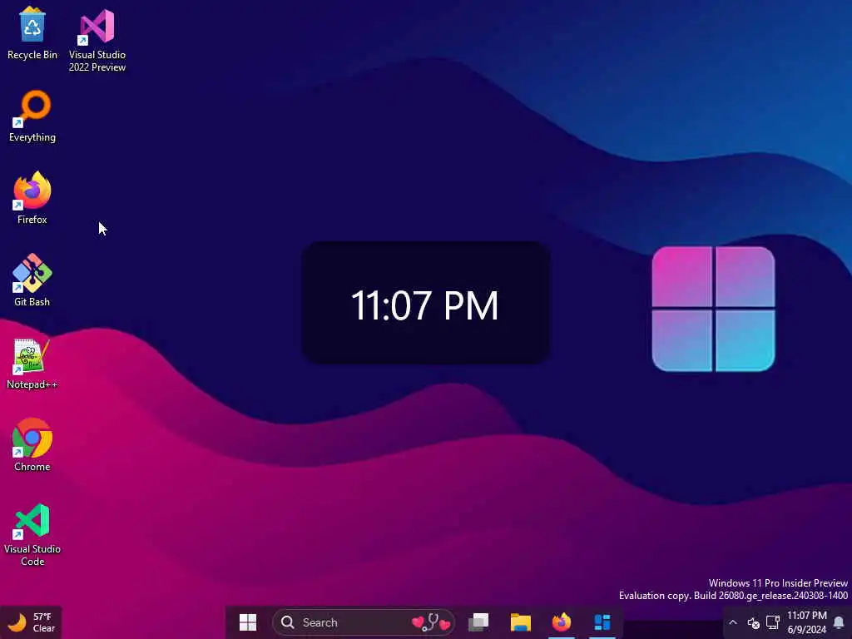Switch to Firefox in the taskbar
Viewport: 852px width, 639px height.
[x=562, y=622]
